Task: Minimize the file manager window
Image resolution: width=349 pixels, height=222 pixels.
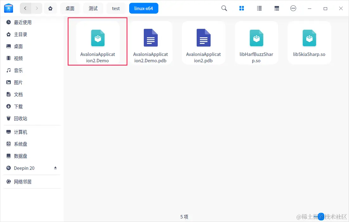Action: (x=309, y=9)
